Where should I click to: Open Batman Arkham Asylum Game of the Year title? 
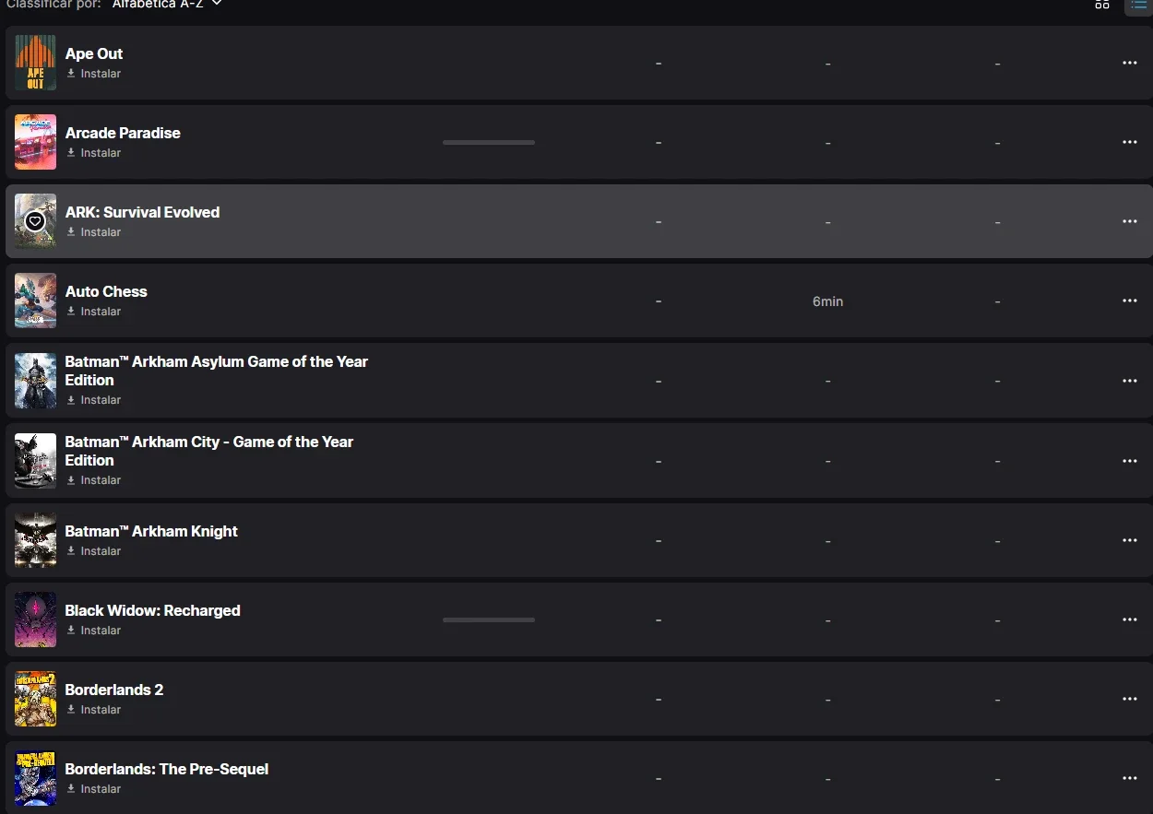216,371
